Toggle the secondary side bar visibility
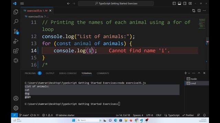The width and height of the screenshot is (220, 123). tap(185, 3)
